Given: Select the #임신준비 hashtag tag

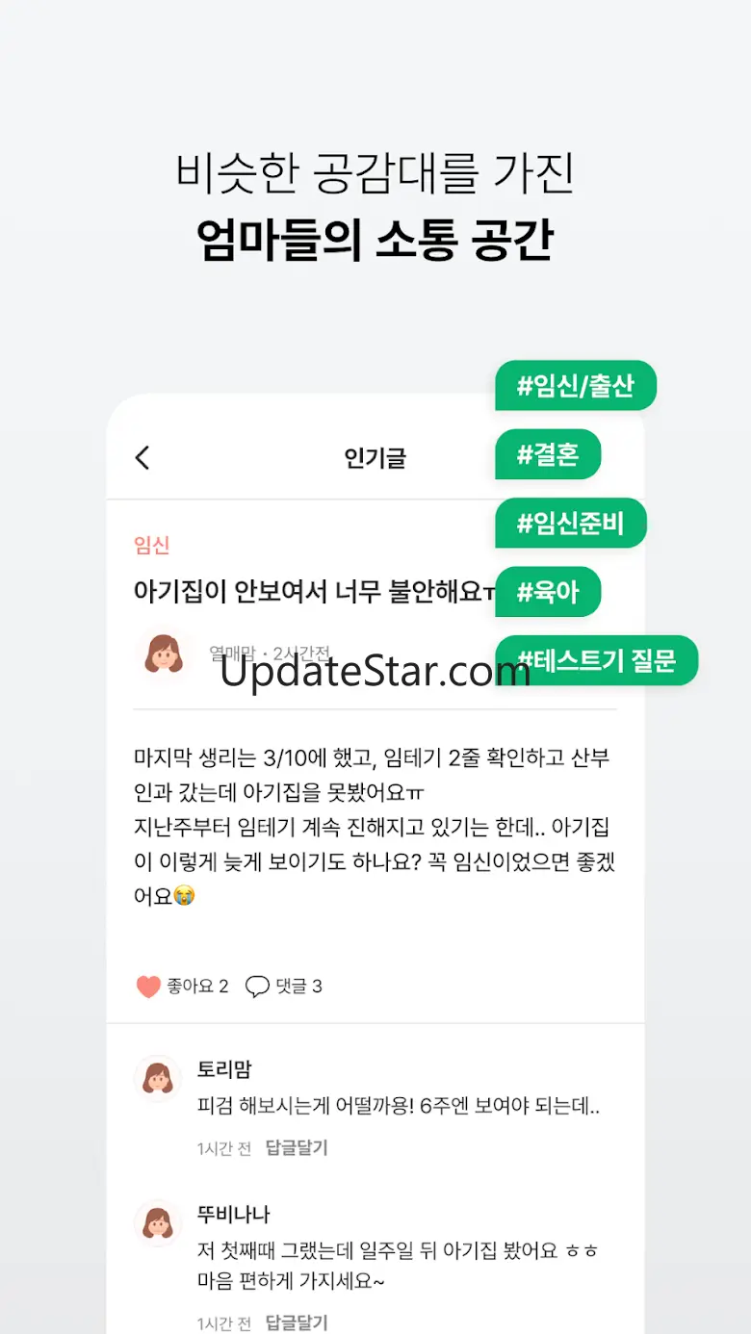Looking at the screenshot, I should pyautogui.click(x=570, y=523).
